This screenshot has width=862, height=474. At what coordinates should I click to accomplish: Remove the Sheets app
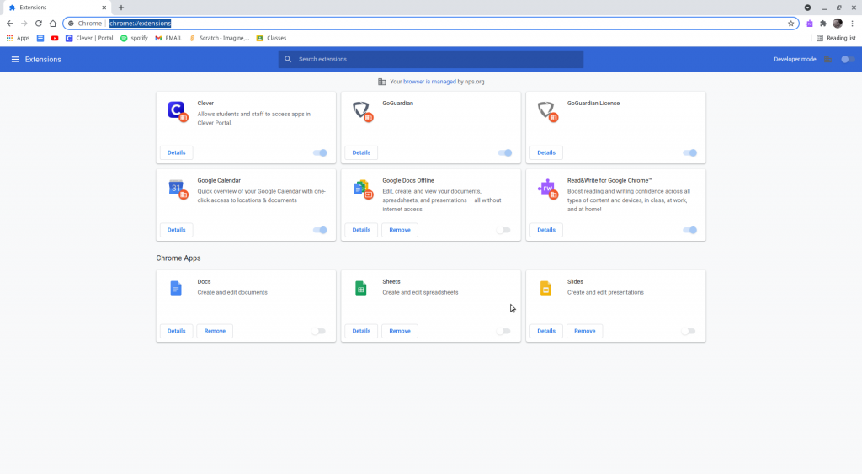[400, 331]
